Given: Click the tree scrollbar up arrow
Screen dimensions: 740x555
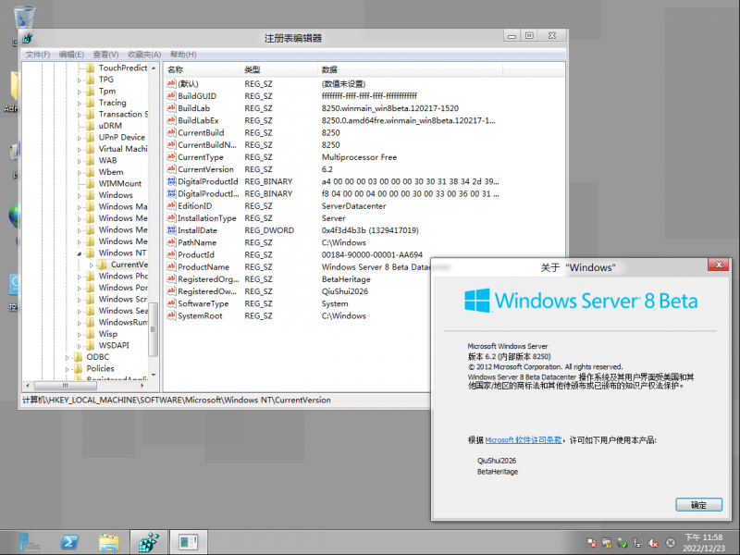Looking at the screenshot, I should (x=153, y=68).
